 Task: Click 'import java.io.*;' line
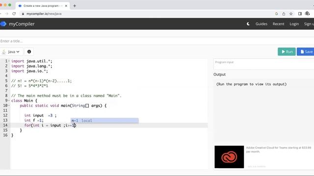tap(29, 71)
